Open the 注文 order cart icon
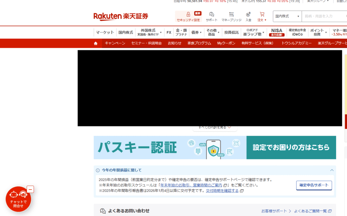The image size is (347, 216). click(x=262, y=16)
